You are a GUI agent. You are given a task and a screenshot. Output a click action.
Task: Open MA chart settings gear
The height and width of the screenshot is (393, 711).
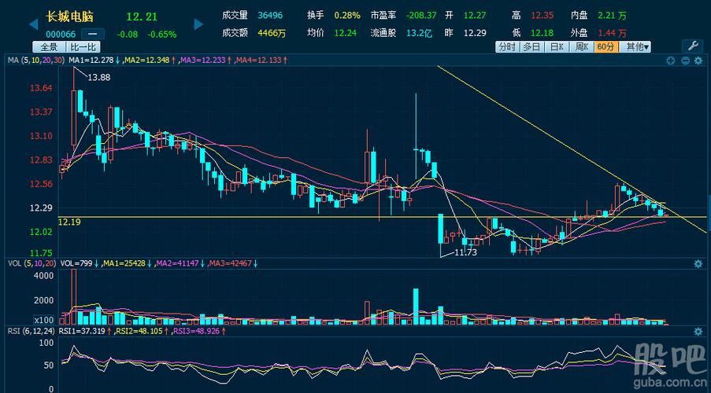click(698, 61)
